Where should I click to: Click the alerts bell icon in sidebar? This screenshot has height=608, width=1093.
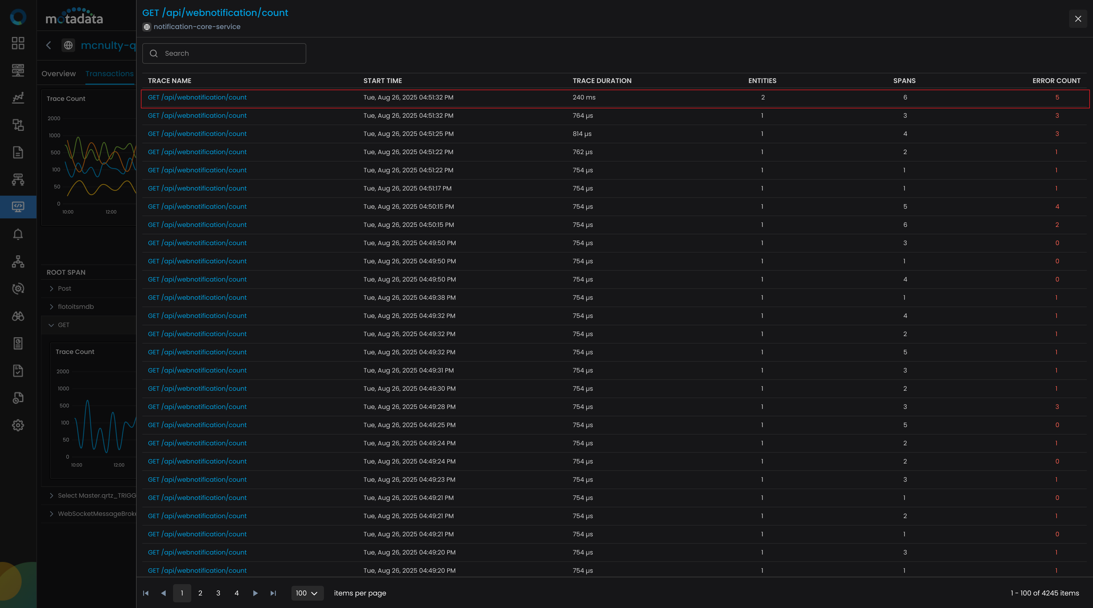pos(18,234)
